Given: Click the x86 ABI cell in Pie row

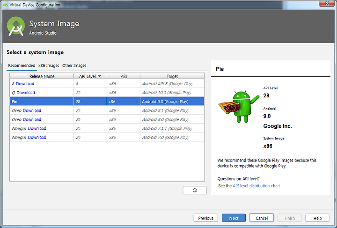Looking at the screenshot, I should click(124, 102).
